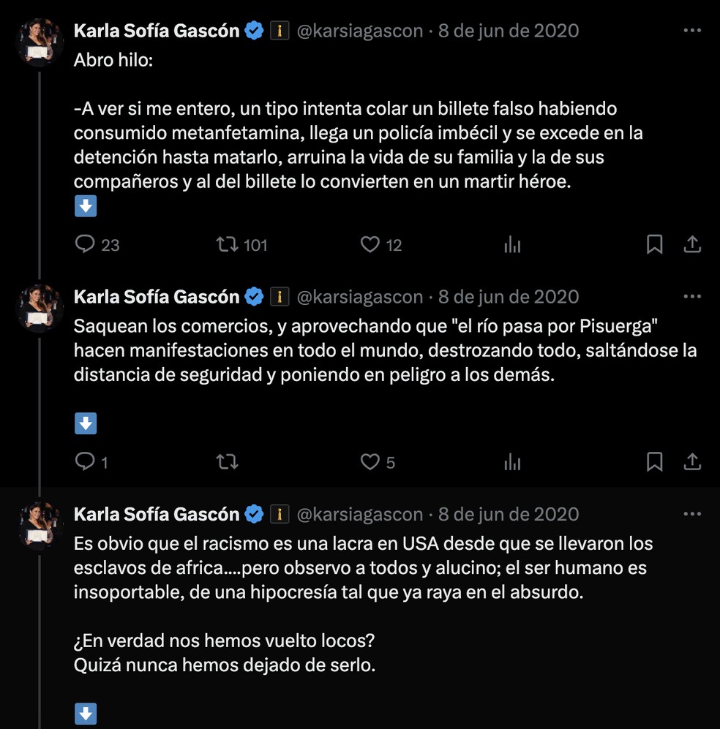The height and width of the screenshot is (729, 720).
Task: Click the blue down-arrow emoji in the first tweet
Action: pos(86,206)
